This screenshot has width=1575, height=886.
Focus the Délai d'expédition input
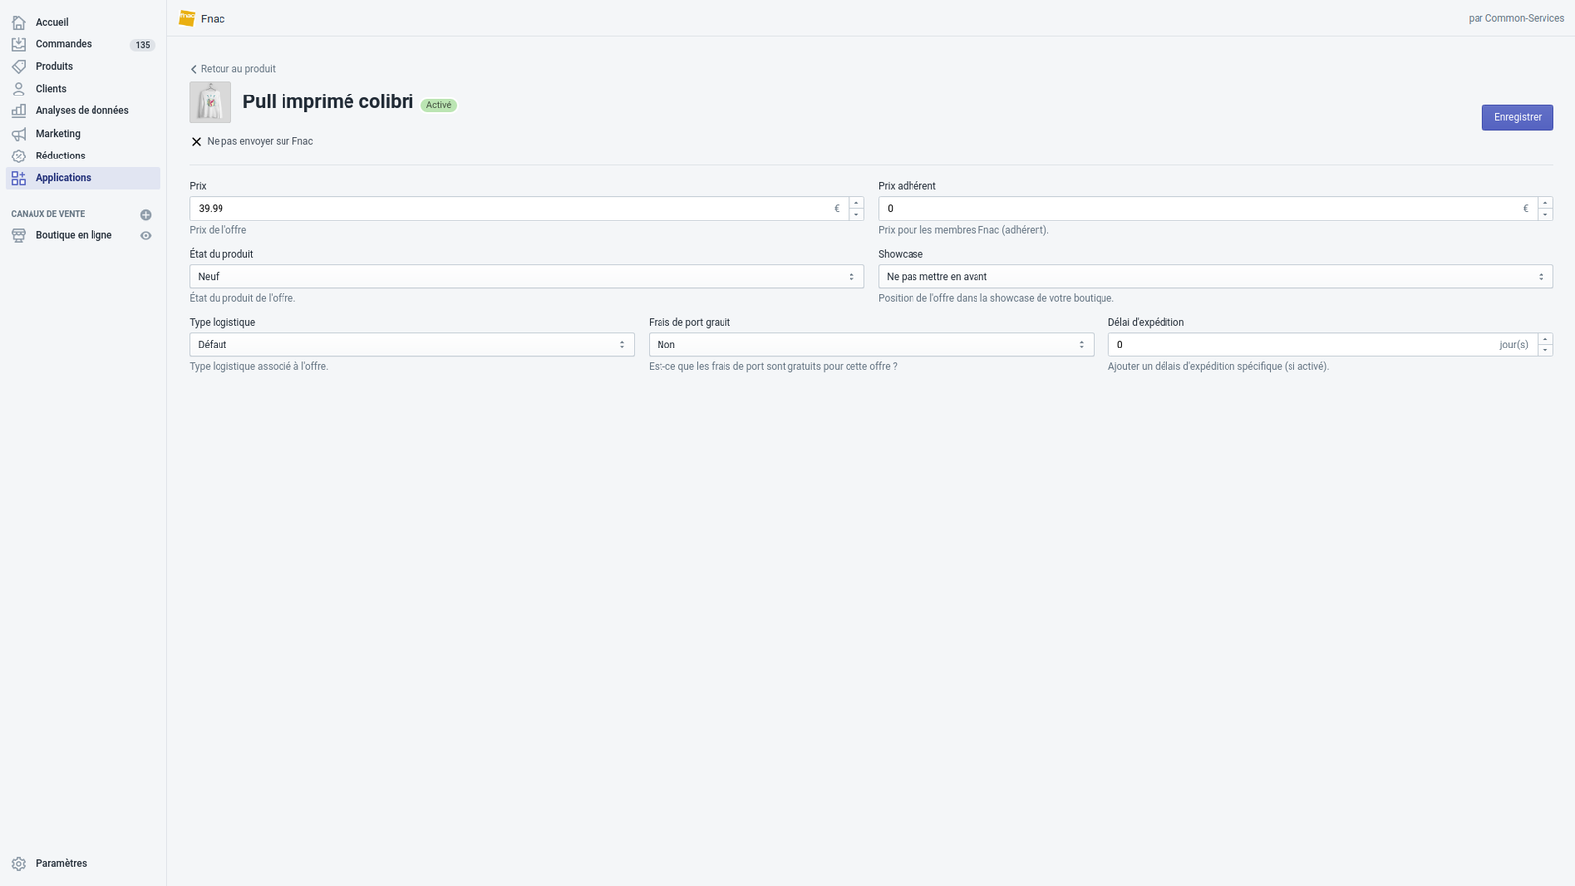click(1322, 345)
